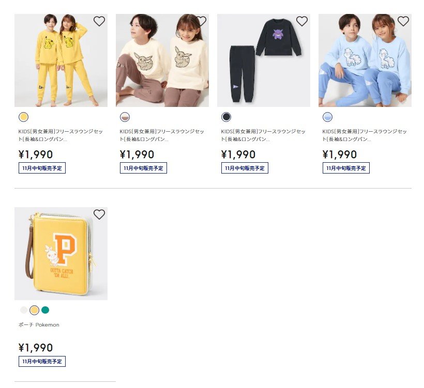The image size is (424, 388).
Task: Favorite the blue Vulpix lounge set
Action: click(x=403, y=21)
